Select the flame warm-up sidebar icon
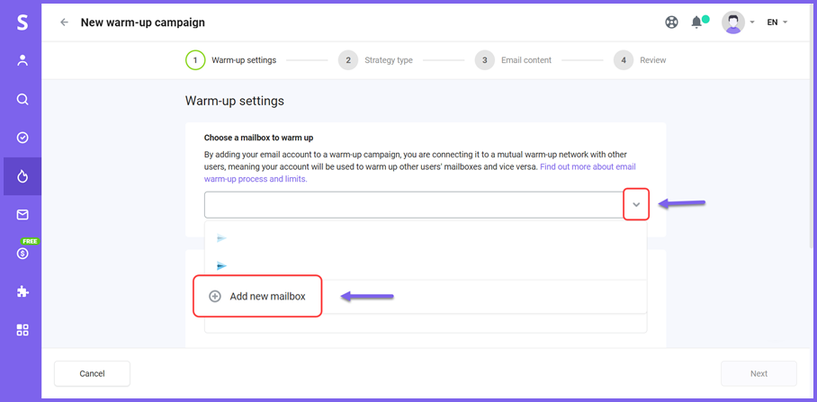 point(22,176)
